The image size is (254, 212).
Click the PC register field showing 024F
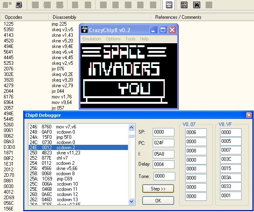[x=164, y=143]
